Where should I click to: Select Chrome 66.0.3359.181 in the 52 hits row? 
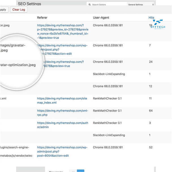(x=108, y=147)
